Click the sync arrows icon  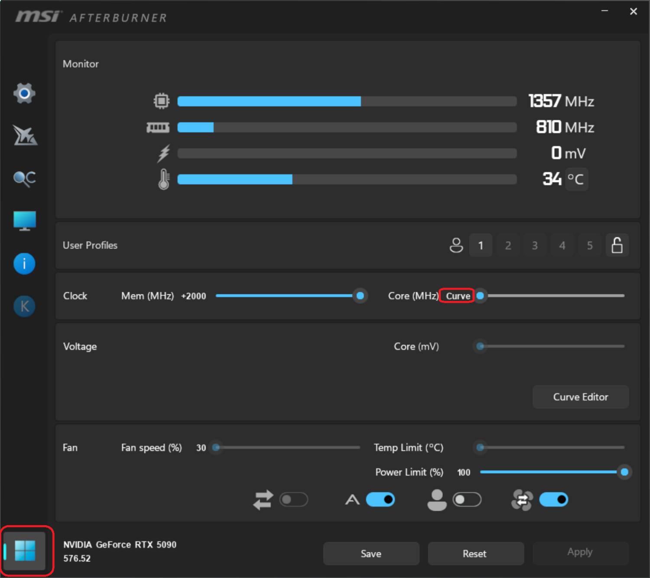[x=263, y=500]
